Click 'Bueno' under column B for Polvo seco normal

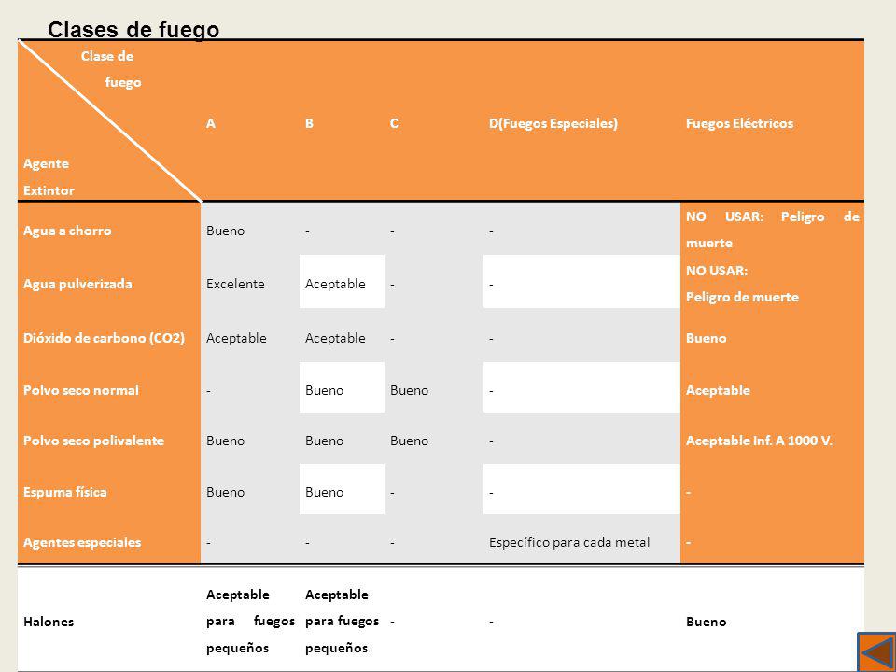pyautogui.click(x=324, y=390)
